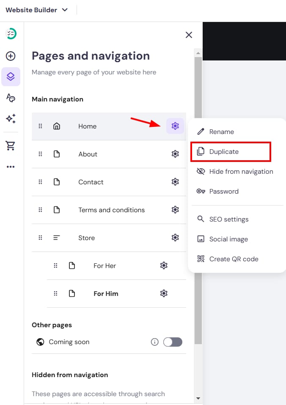
Task: Choose Duplicate from the context menu
Action: pyautogui.click(x=224, y=151)
